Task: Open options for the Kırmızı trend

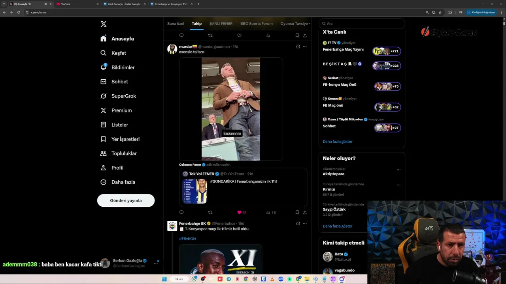Action: tap(398, 185)
